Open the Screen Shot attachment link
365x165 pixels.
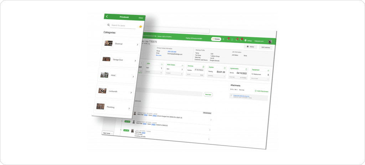click(241, 95)
